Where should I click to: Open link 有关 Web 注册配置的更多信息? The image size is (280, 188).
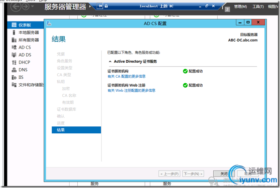click(x=131, y=90)
